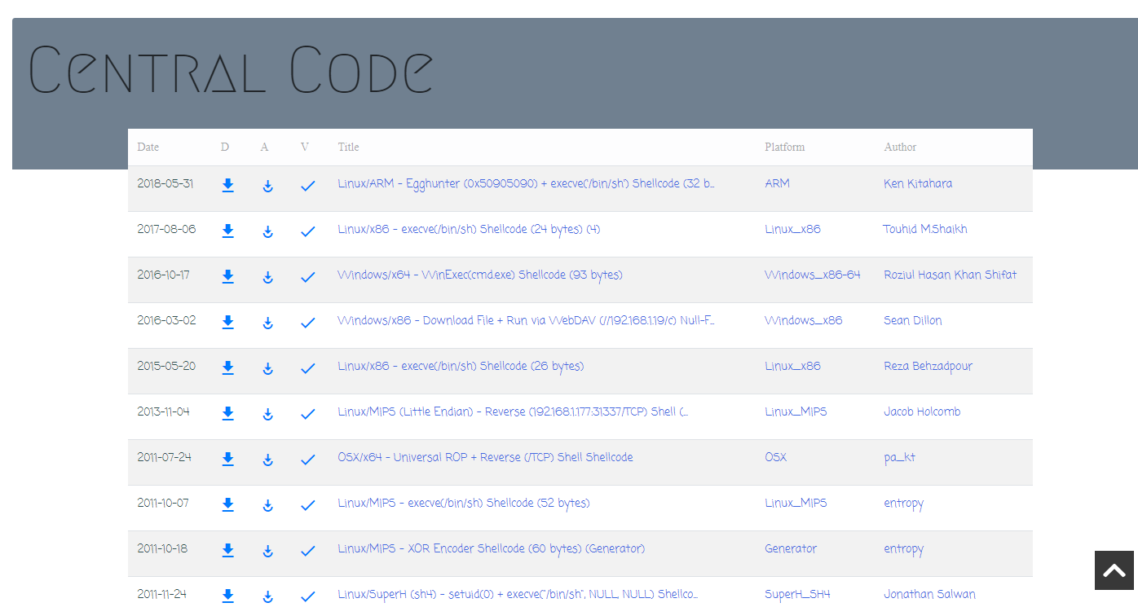
Task: Click the D icon on the 2011-10-07 entry
Action: coord(227,504)
